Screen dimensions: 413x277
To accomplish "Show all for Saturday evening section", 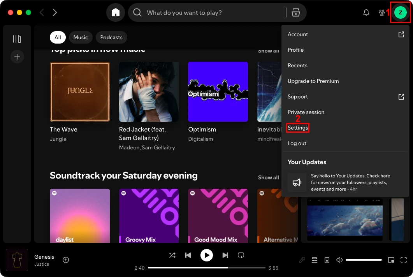I will coord(269,177).
